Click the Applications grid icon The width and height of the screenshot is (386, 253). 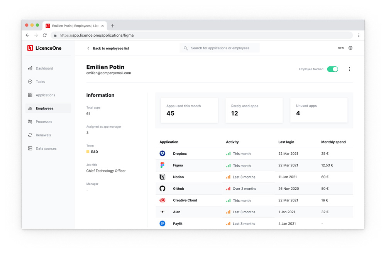(30, 95)
